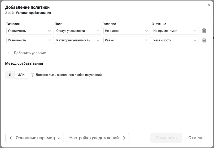Screen dimensions: 214x148
Task: Close the dialog with the X icon
Action: tap(209, 5)
